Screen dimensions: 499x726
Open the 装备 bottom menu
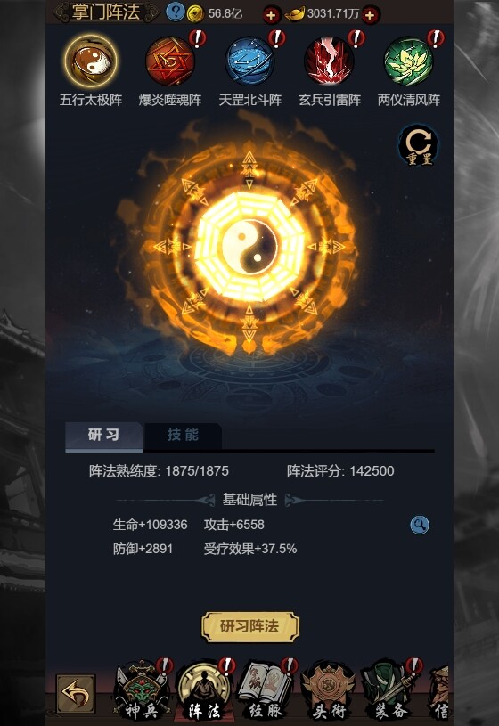pos(390,690)
